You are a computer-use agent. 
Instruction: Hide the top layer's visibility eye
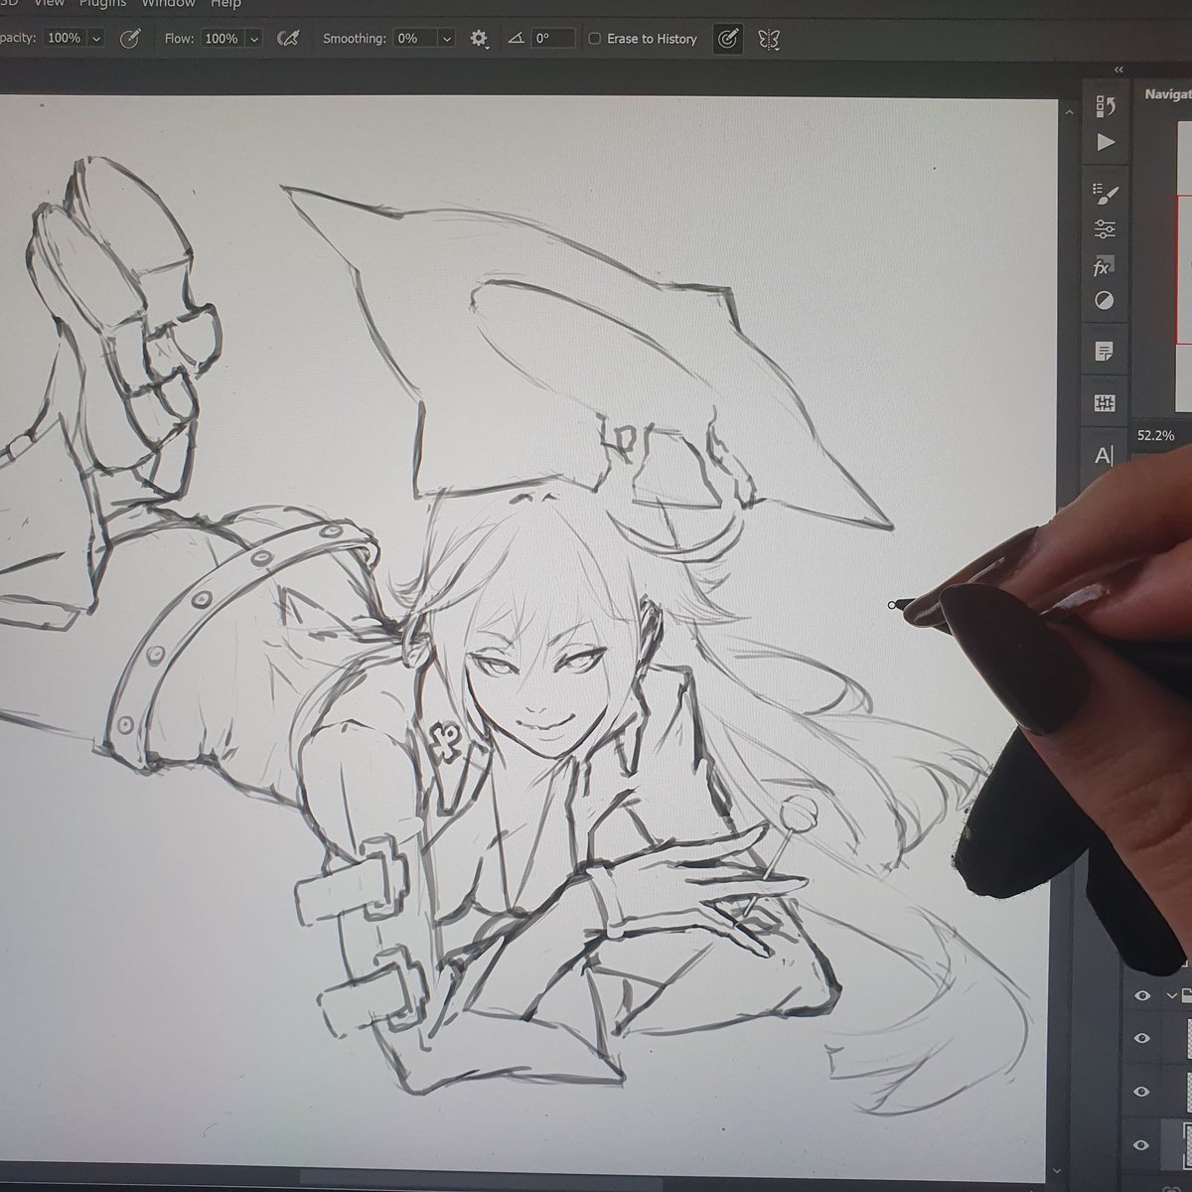(x=1140, y=994)
